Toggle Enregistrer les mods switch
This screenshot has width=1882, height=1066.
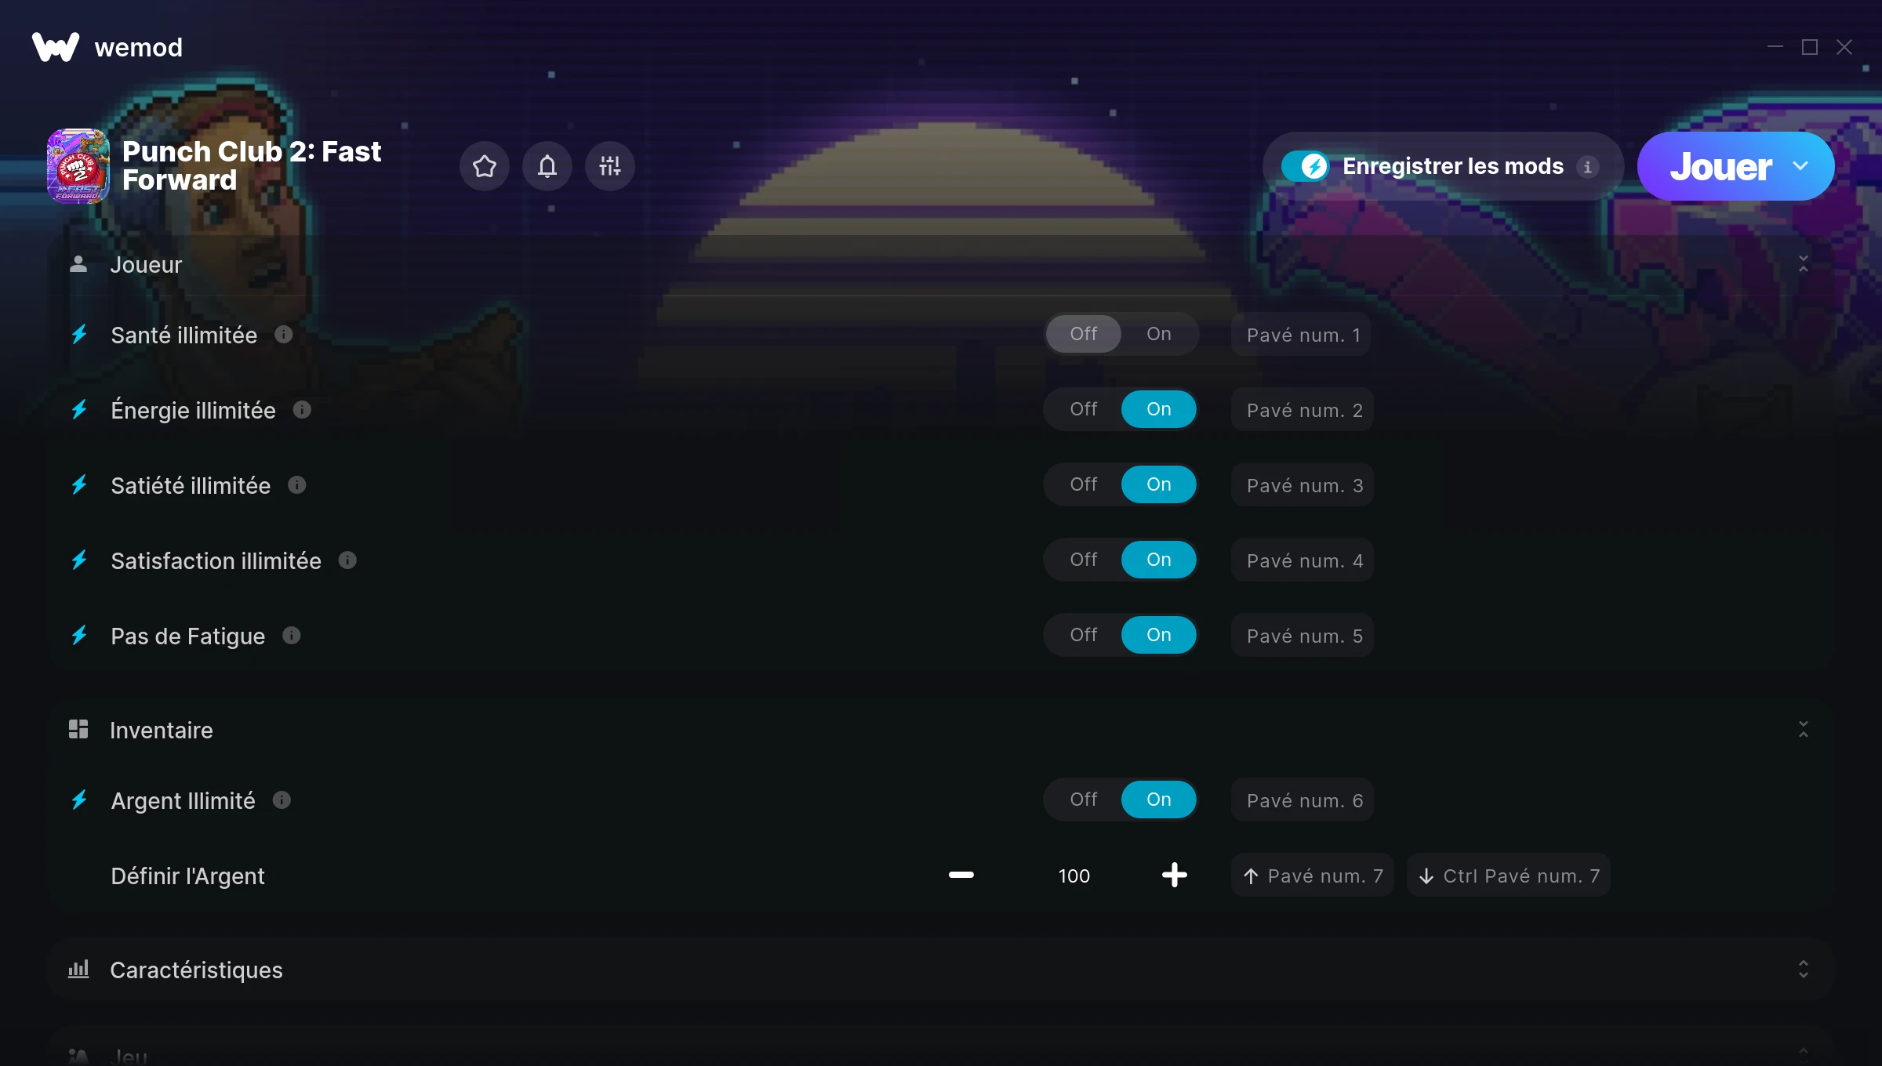tap(1306, 166)
